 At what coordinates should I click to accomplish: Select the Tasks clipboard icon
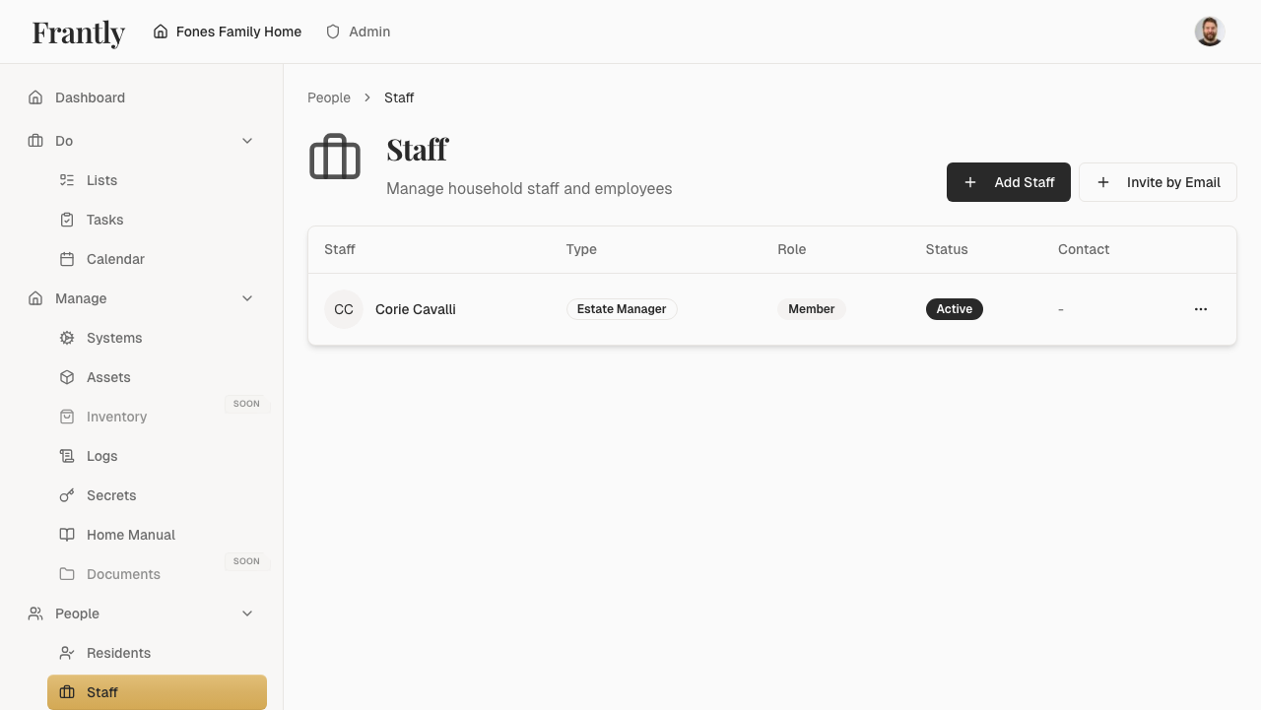pos(66,219)
